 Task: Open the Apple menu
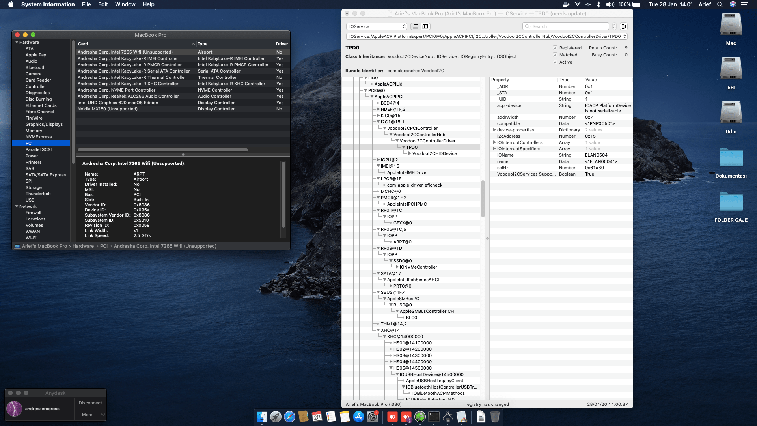11,4
